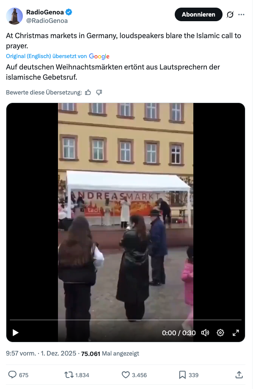Rate the translation with thumbs down
The width and height of the screenshot is (253, 389).
(99, 92)
